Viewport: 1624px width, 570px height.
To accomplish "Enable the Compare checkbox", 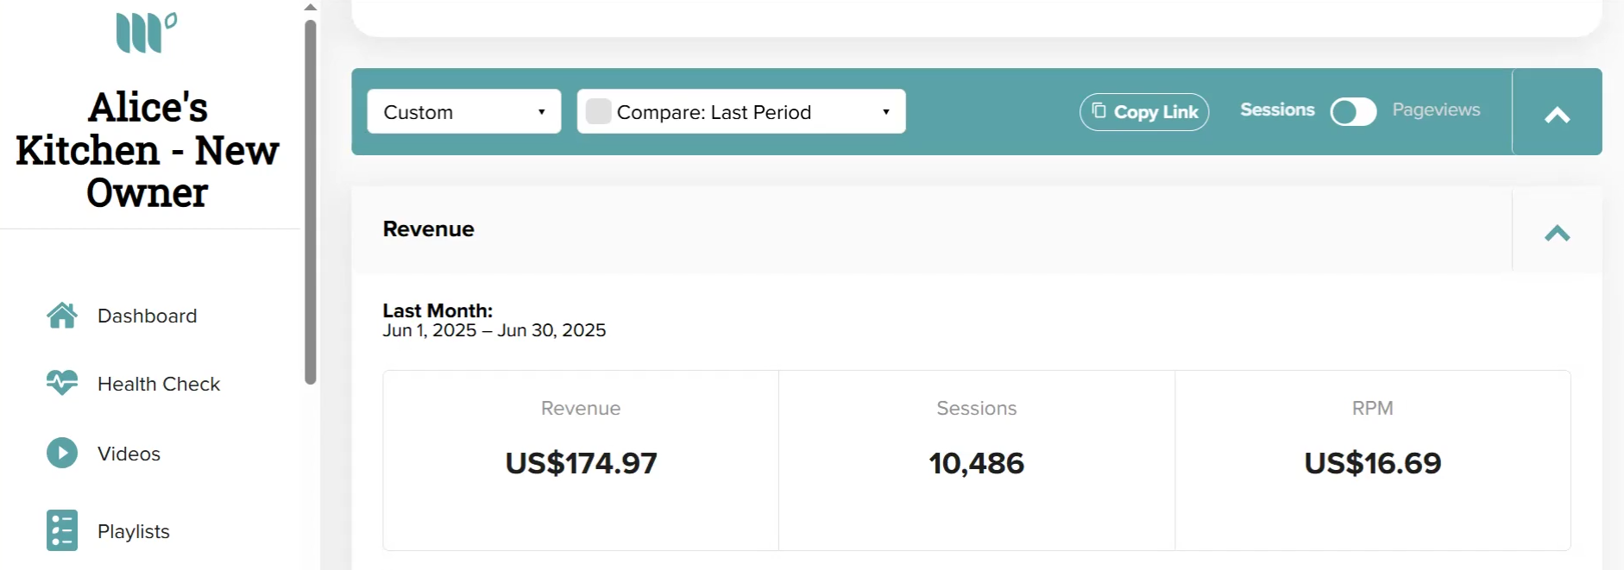I will 598,111.
